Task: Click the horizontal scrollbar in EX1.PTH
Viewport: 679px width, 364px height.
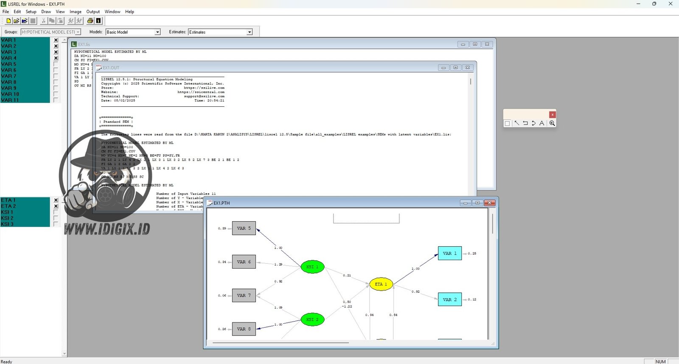Action: (281, 342)
